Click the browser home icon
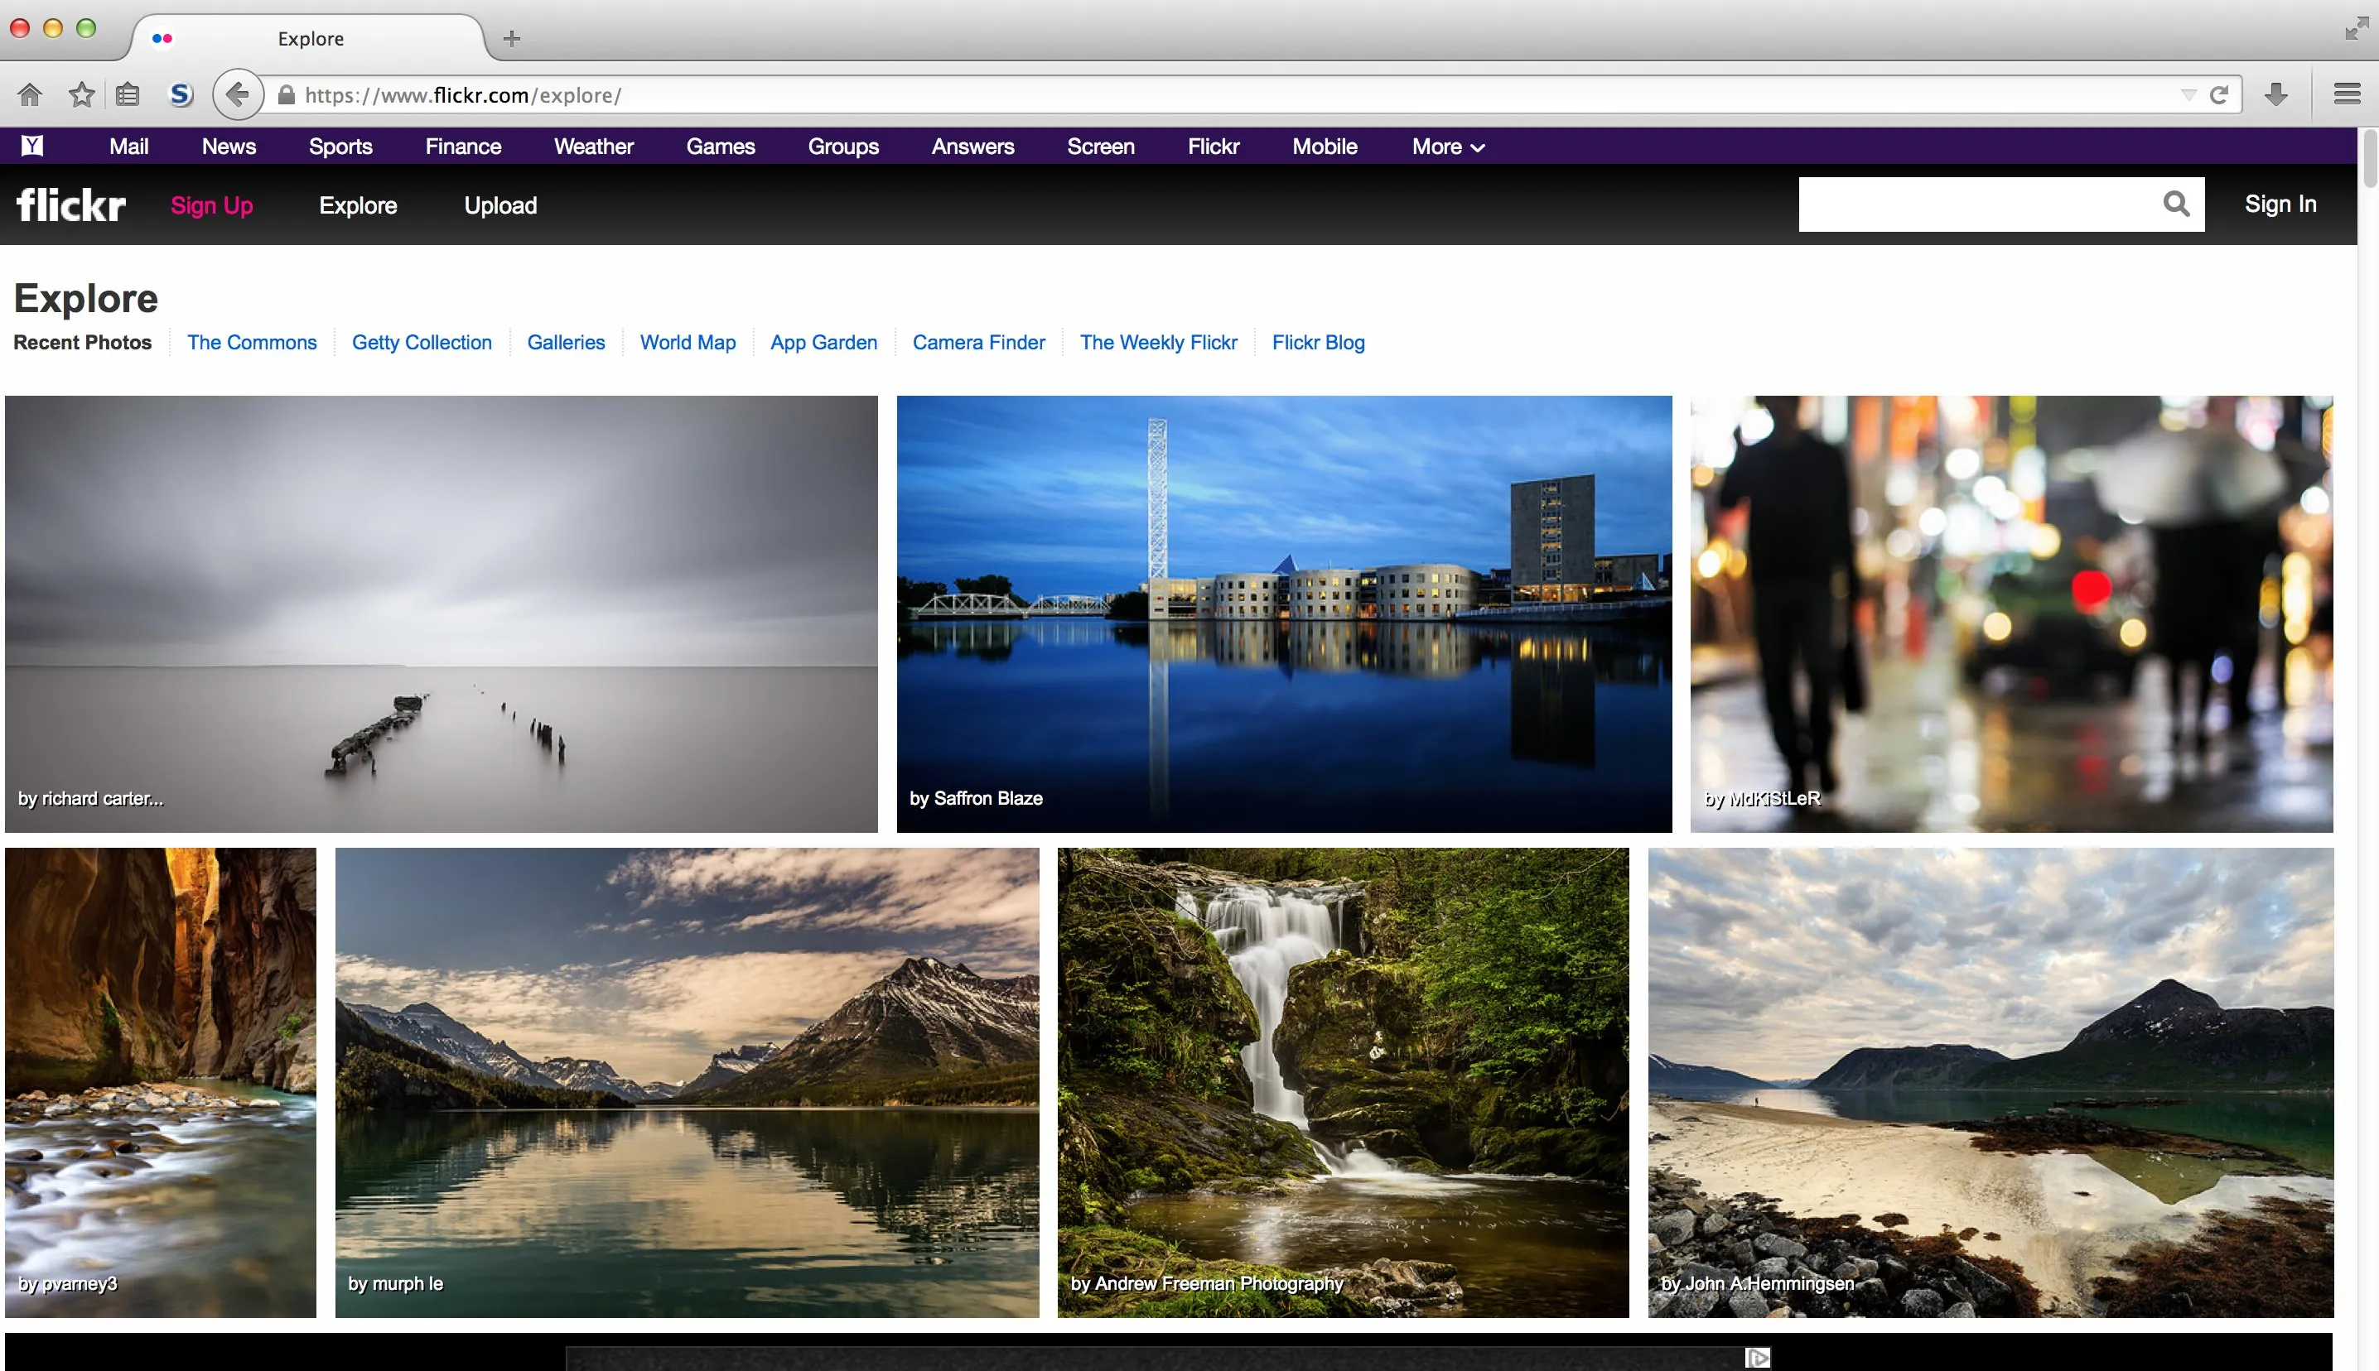2379x1371 pixels. 30,95
